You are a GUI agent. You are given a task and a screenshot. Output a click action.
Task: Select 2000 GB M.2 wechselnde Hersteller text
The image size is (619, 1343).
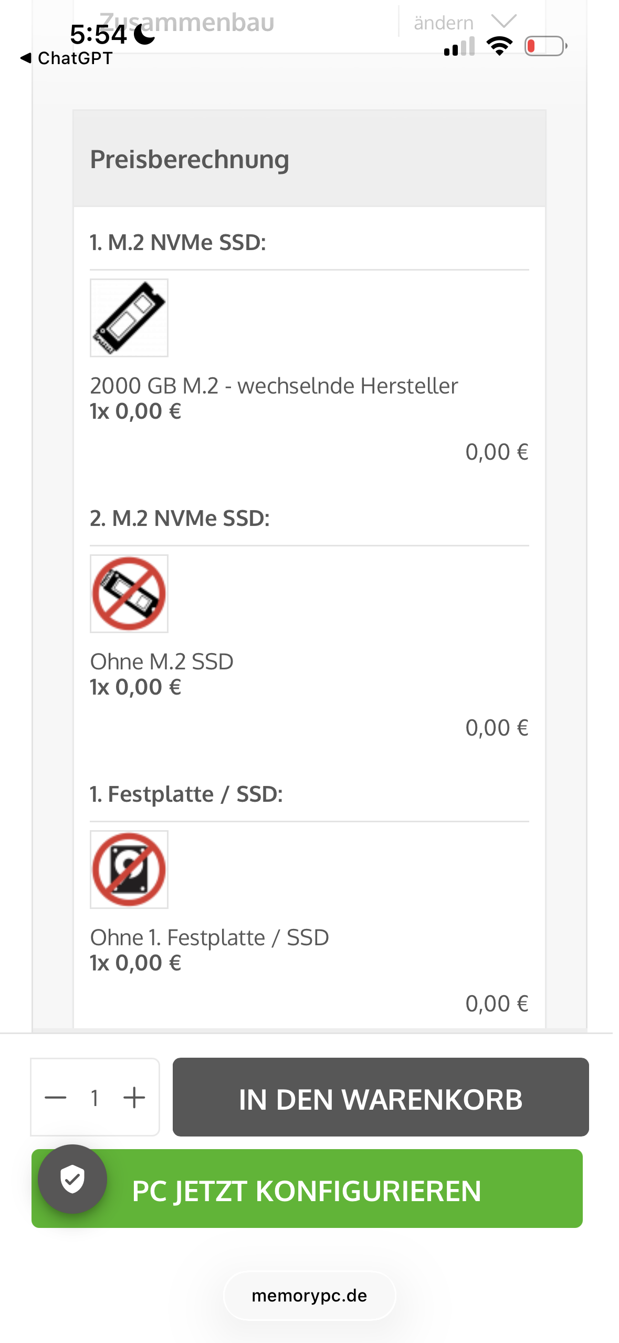coord(274,386)
